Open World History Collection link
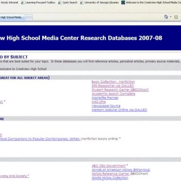This screenshot has width=181, height=181. (110, 178)
